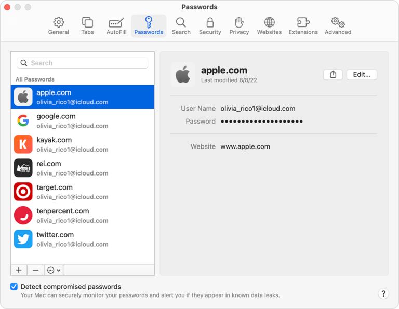The width and height of the screenshot is (399, 309).
Task: Click the Kayak K icon
Action: pos(23,144)
